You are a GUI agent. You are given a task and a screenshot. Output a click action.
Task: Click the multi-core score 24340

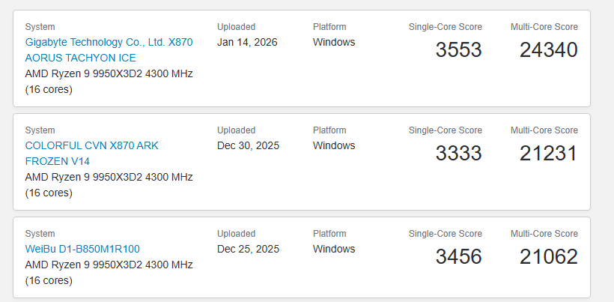point(549,50)
